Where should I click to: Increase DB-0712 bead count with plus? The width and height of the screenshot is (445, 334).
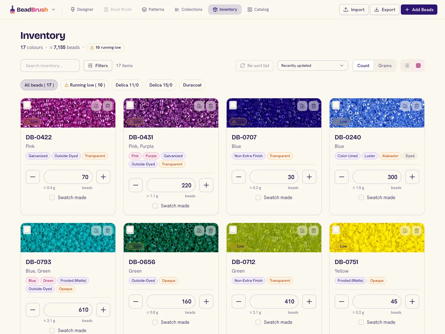click(x=309, y=302)
